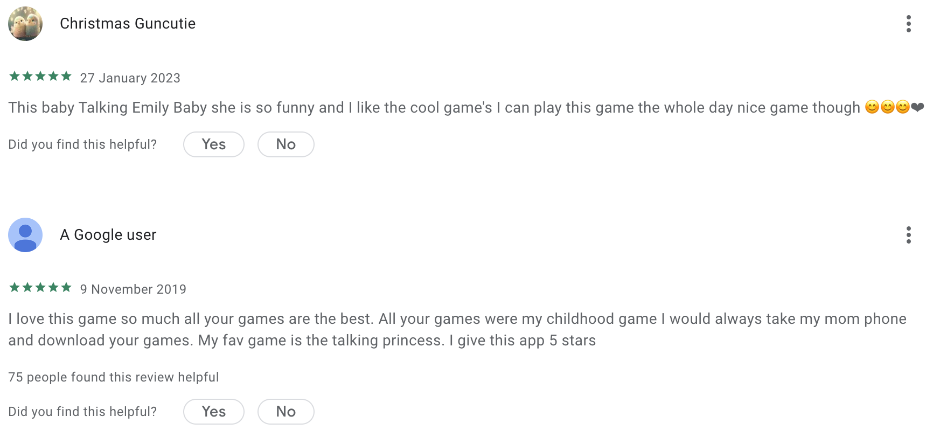Select No for Christmas Guncutie's review
Image resolution: width=933 pixels, height=430 pixels.
point(286,144)
